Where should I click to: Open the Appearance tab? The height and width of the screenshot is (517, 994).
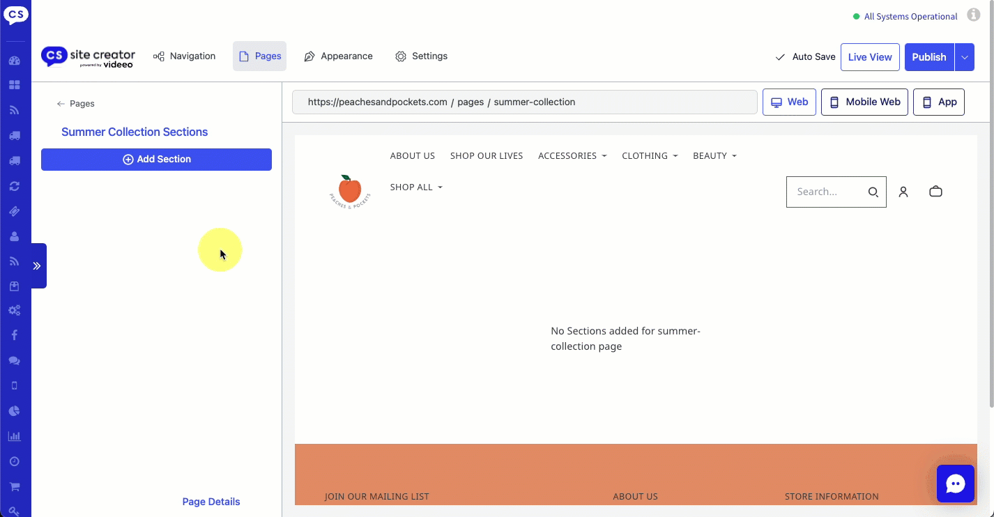(x=338, y=56)
